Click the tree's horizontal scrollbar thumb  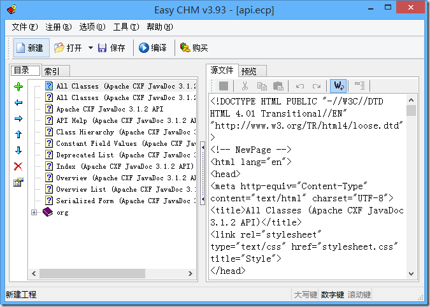click(x=92, y=273)
